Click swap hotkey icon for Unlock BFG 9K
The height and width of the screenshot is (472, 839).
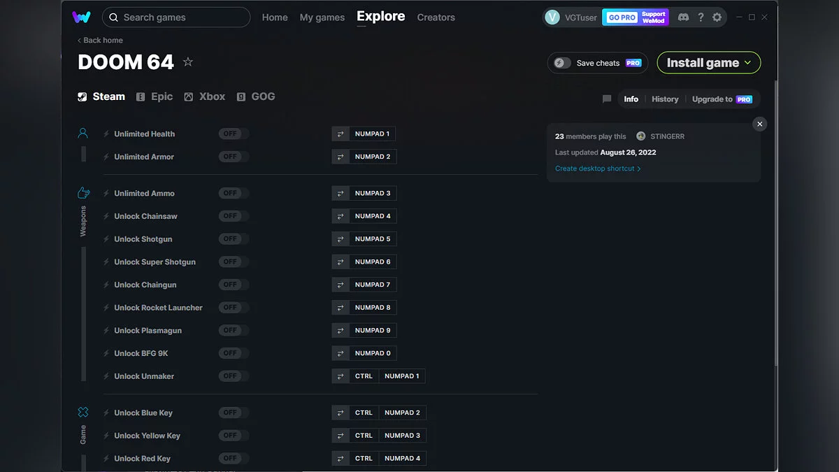[x=340, y=353]
